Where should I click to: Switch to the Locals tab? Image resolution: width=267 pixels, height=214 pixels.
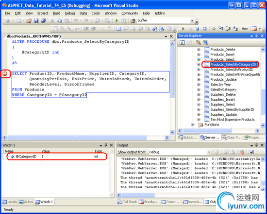pyautogui.click(x=10, y=202)
